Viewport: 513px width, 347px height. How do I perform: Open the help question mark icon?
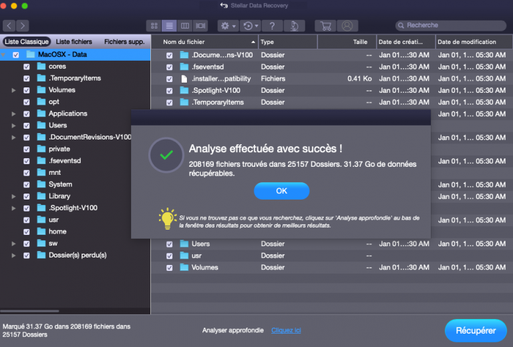click(272, 26)
